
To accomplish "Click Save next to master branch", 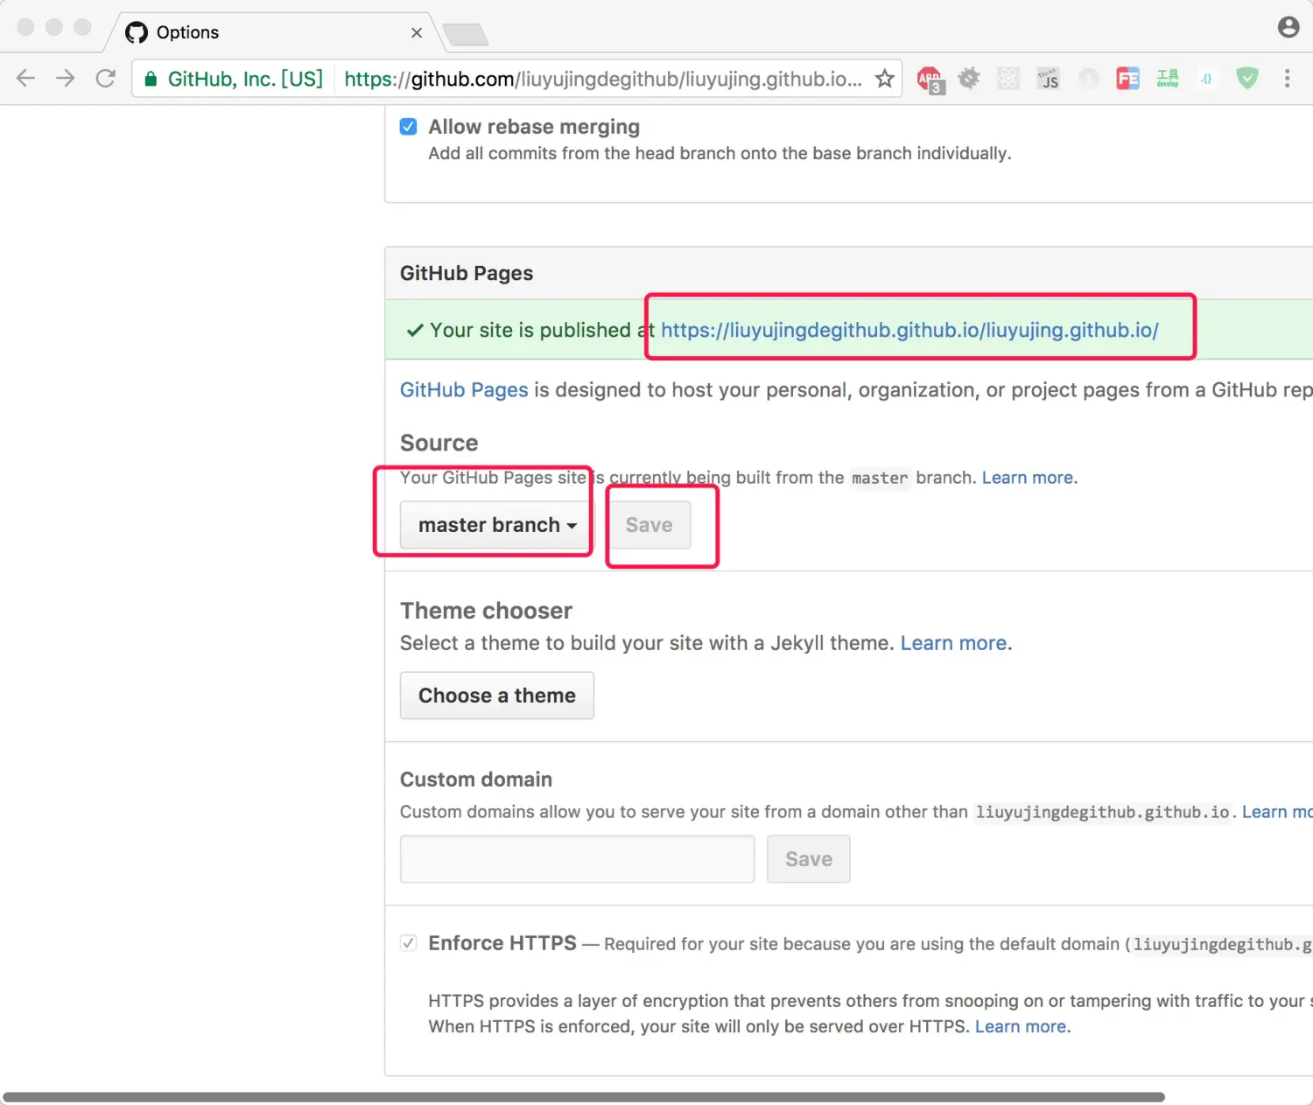I will (x=649, y=525).
